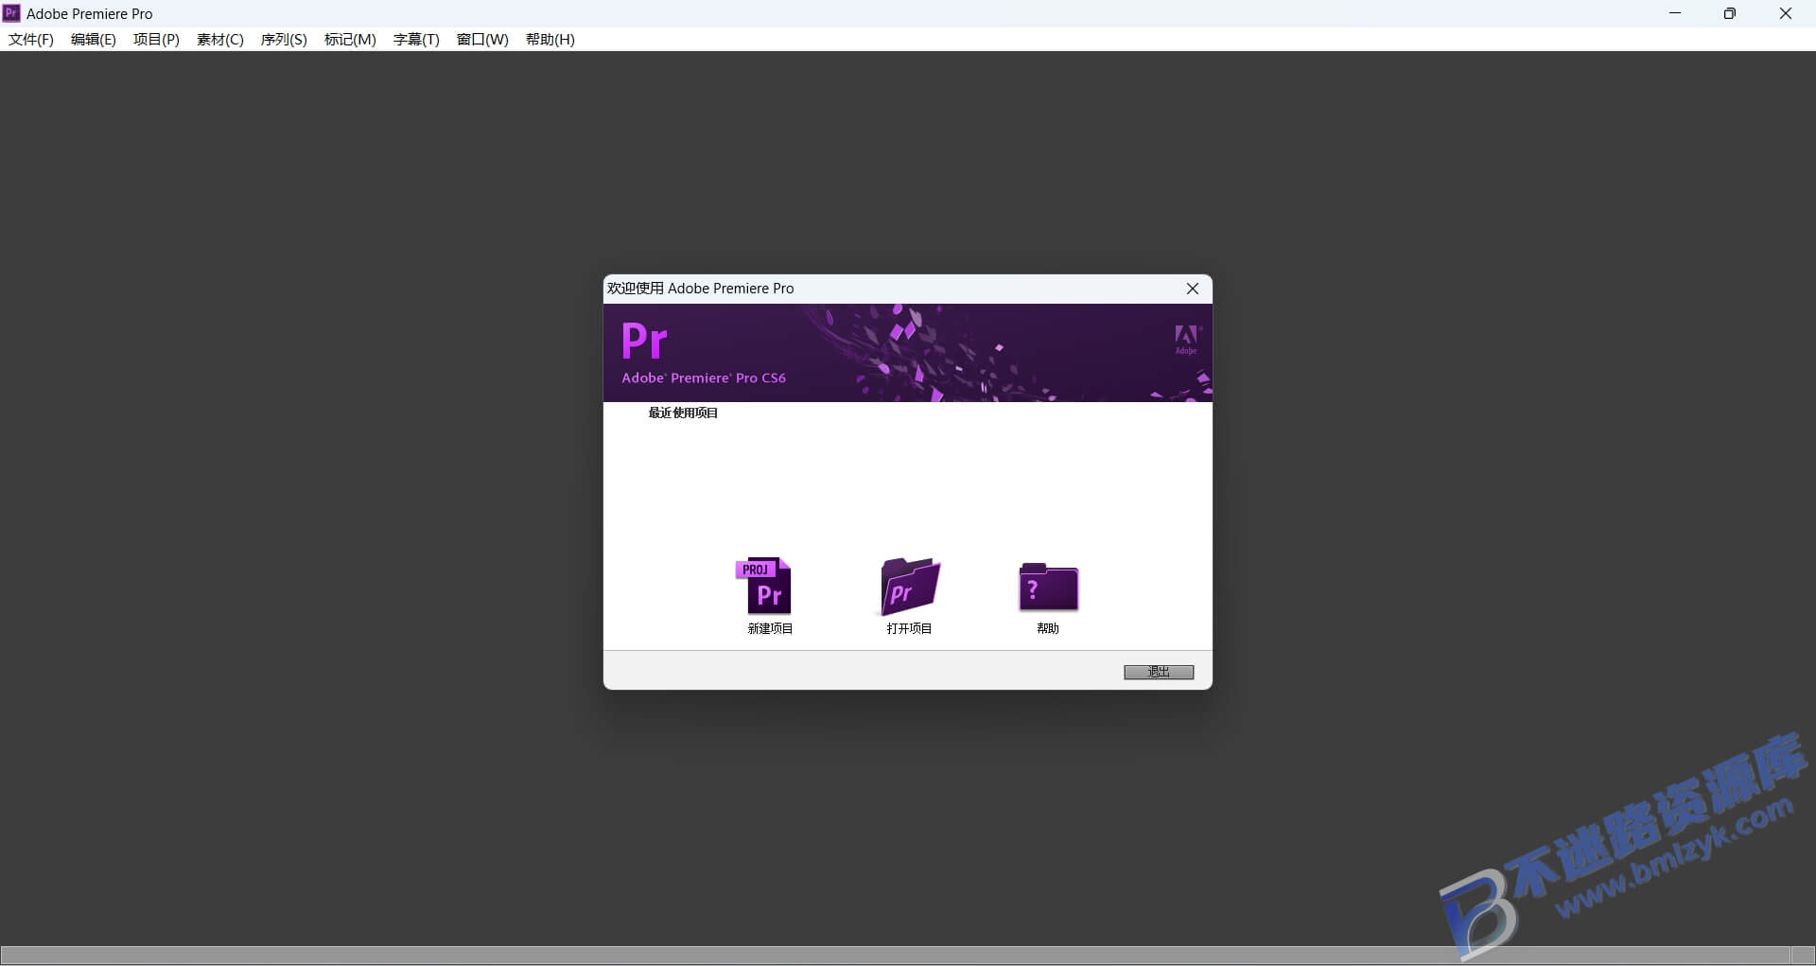Open the 窗口(W) menu
Image resolution: width=1816 pixels, height=966 pixels.
481,39
